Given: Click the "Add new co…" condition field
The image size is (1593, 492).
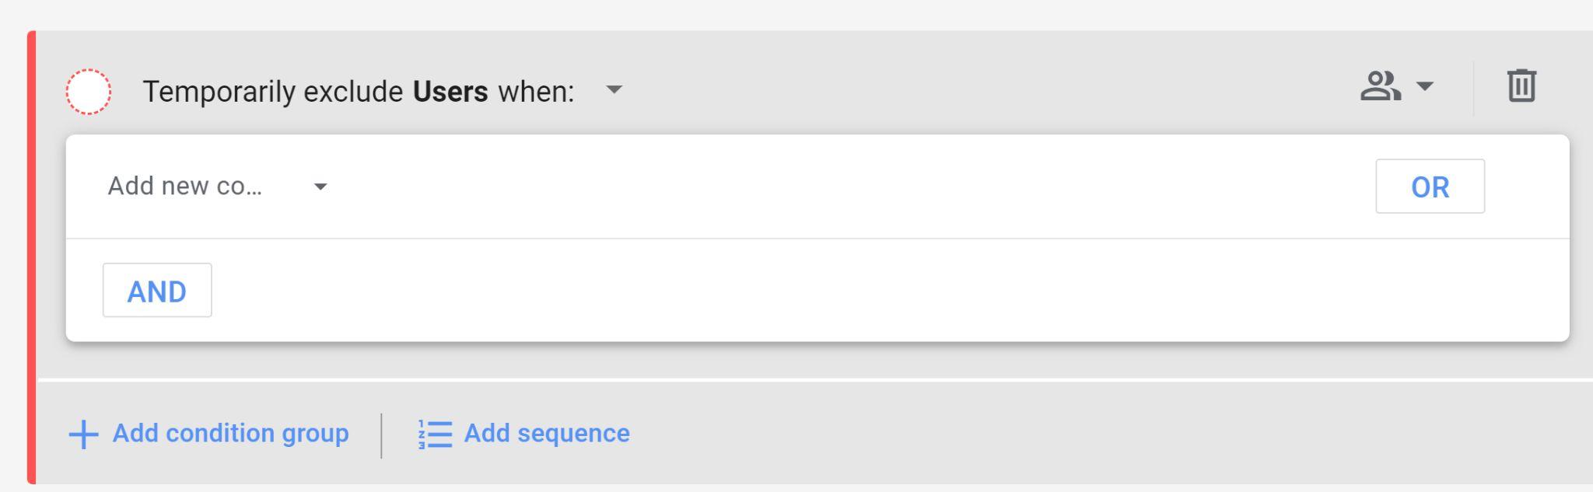Looking at the screenshot, I should point(185,187).
